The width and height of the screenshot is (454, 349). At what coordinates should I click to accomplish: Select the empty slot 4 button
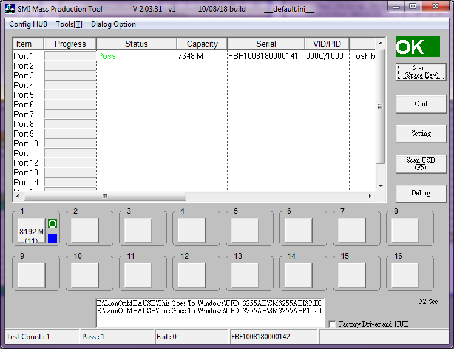192,231
